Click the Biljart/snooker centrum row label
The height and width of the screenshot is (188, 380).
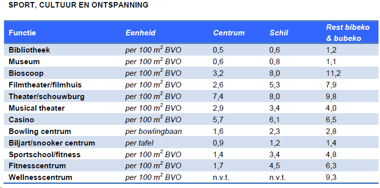click(52, 143)
